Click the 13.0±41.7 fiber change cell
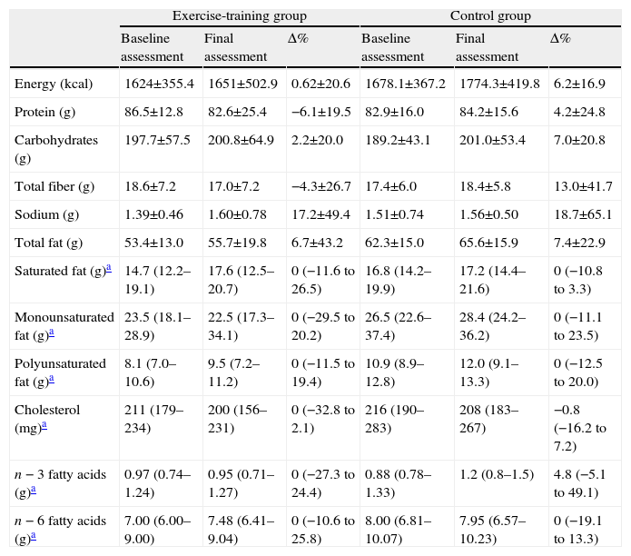Viewport: 631px width, 556px height. click(583, 186)
